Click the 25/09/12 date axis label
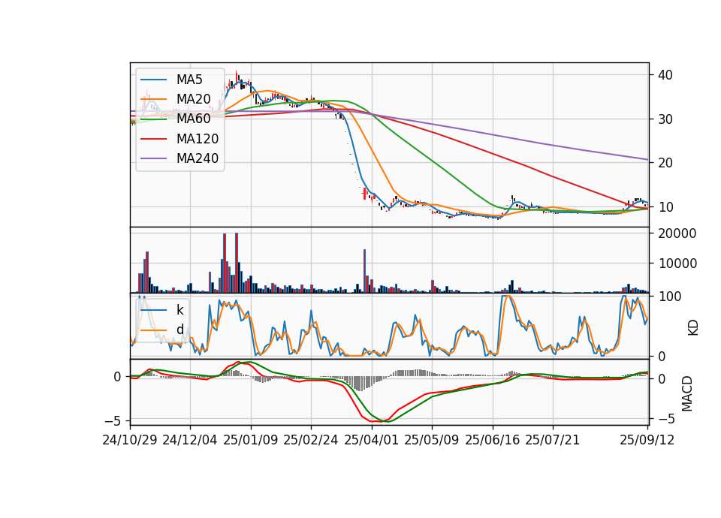The width and height of the screenshot is (721, 518). click(647, 440)
